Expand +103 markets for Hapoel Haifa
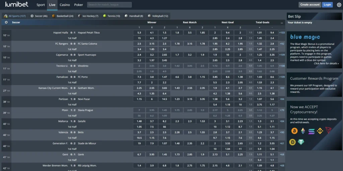 click(x=282, y=32)
